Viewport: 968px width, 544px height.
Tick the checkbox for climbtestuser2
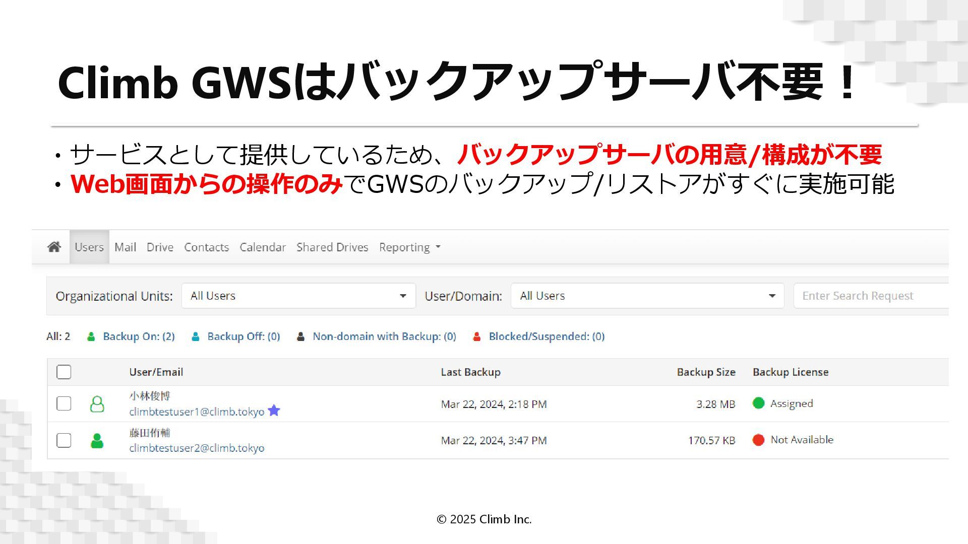[x=64, y=440]
